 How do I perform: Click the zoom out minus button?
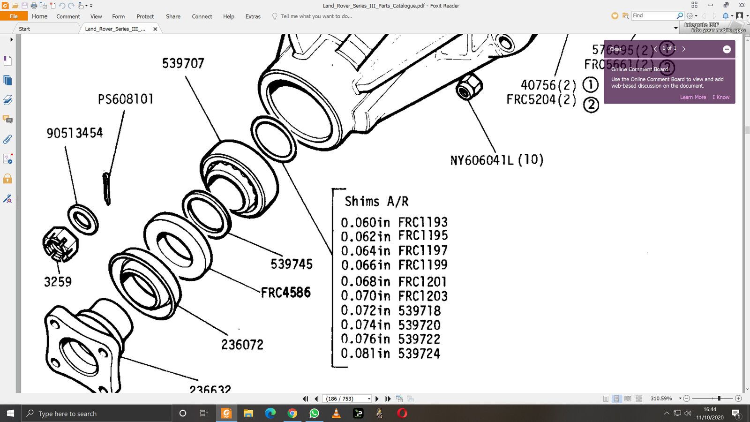(687, 399)
